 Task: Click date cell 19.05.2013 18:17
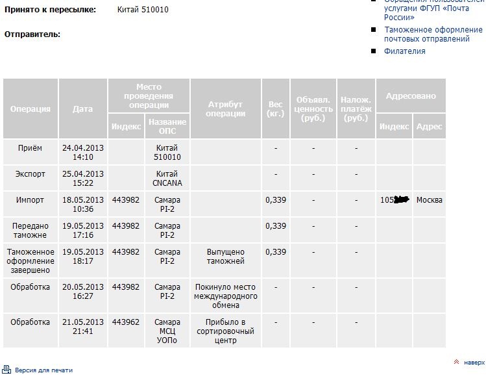(83, 261)
